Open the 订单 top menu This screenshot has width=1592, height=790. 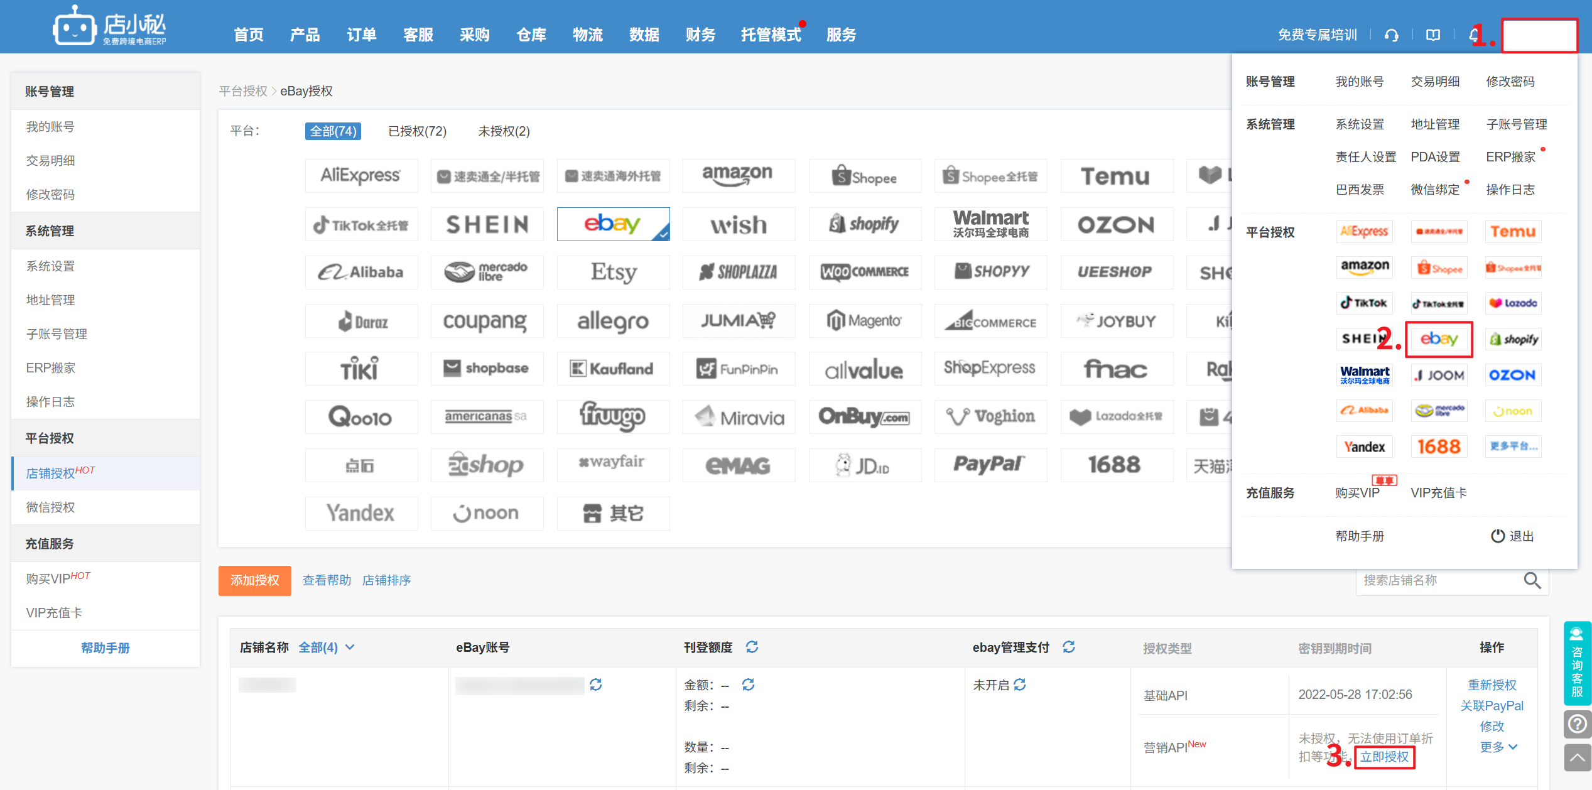click(361, 35)
